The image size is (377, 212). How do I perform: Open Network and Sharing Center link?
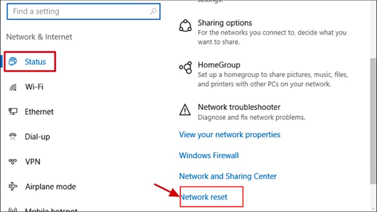point(228,176)
